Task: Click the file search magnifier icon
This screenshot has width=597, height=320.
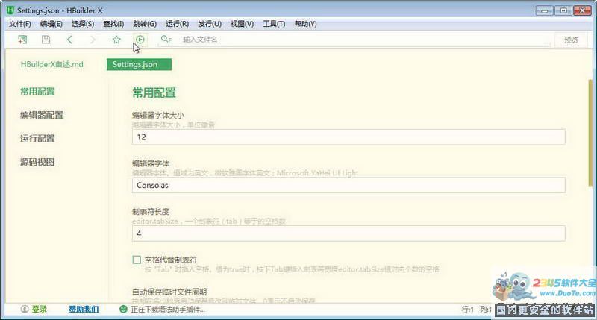Action: (166, 40)
